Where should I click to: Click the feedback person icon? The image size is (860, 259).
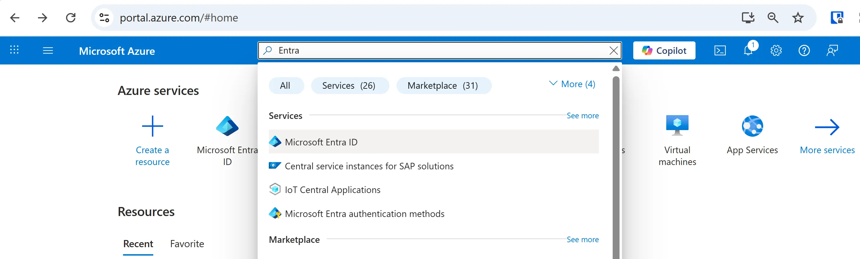[832, 51]
